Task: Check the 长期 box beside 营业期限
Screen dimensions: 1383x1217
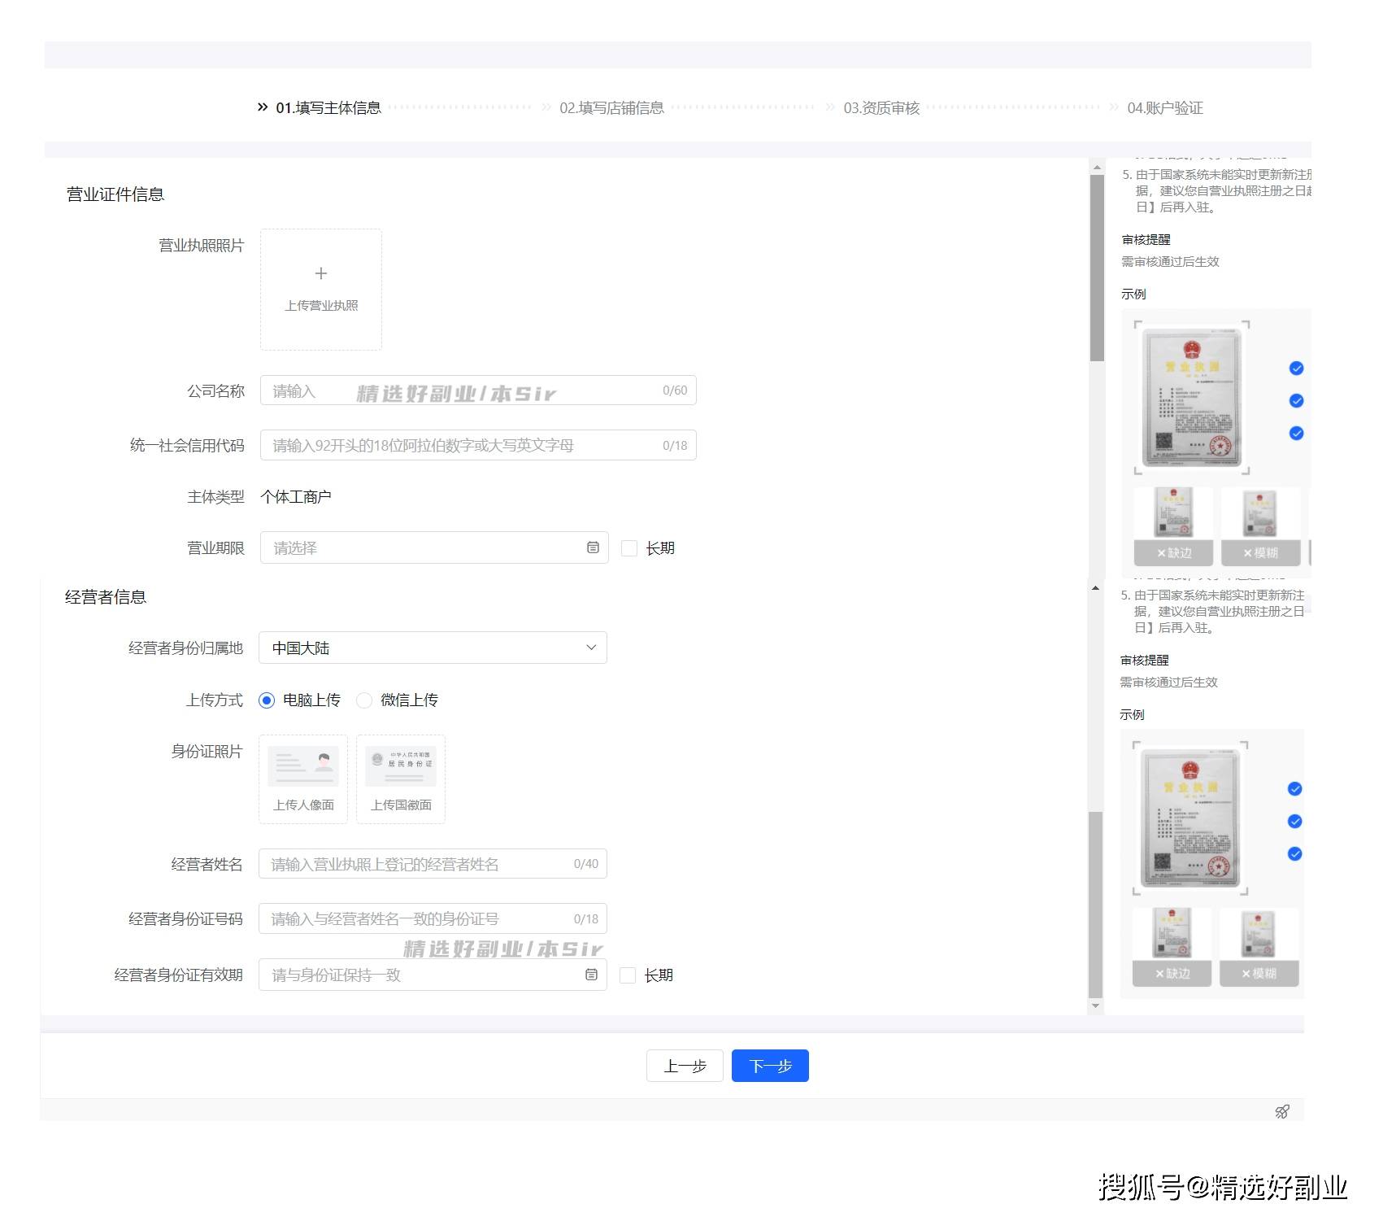Action: point(628,548)
